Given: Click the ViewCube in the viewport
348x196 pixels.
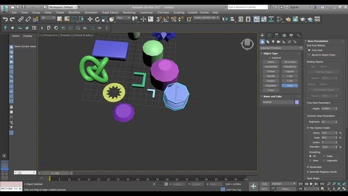Looking at the screenshot, I should [x=247, y=44].
